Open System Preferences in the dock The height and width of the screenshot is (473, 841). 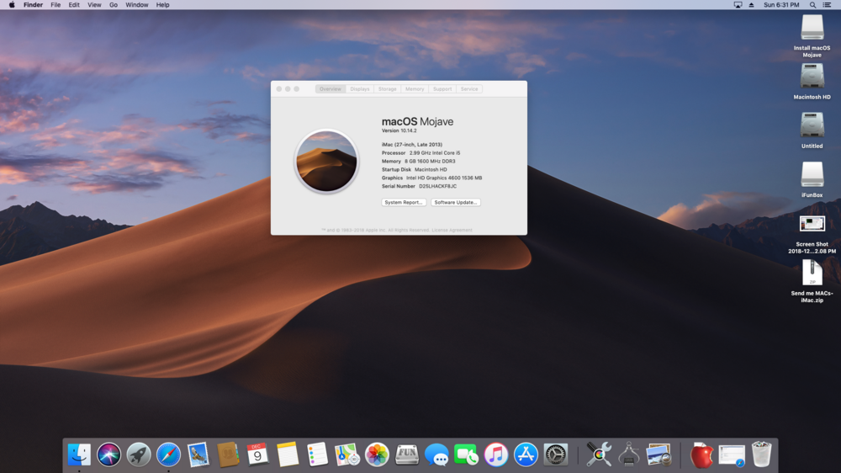tap(555, 454)
